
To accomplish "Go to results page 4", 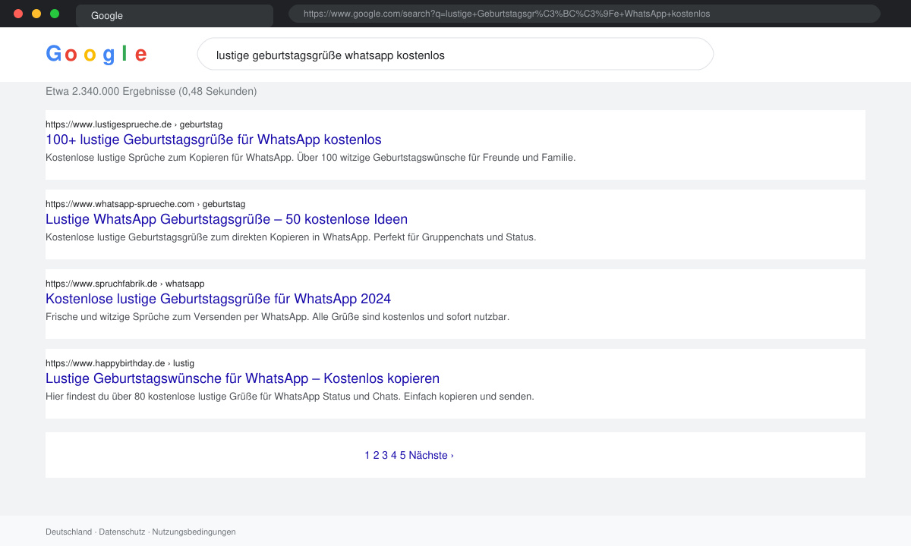I will click(394, 455).
